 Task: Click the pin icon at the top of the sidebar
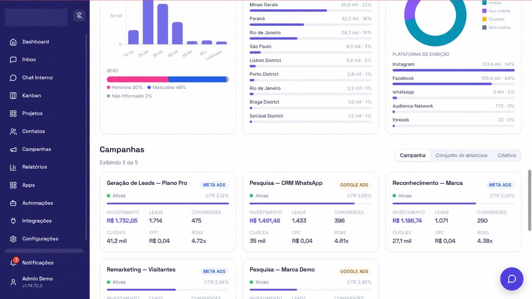tap(79, 16)
